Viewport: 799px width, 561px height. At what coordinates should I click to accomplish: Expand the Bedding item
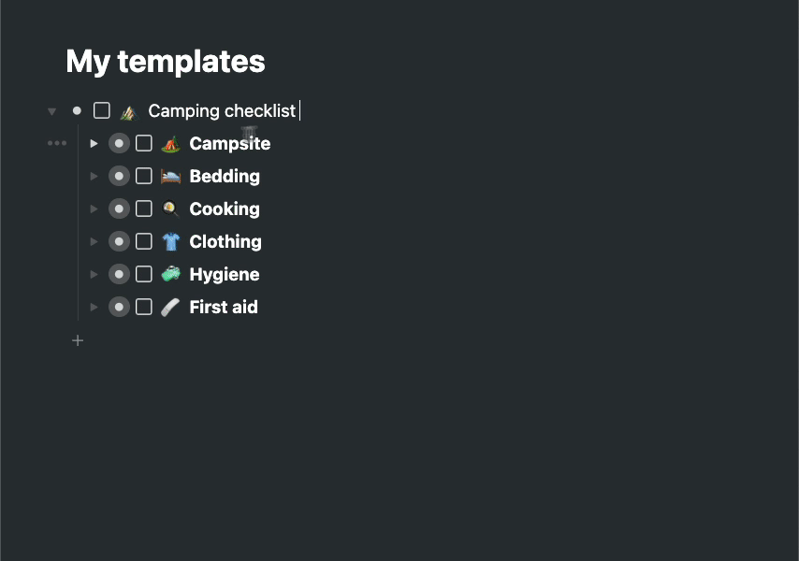[94, 176]
